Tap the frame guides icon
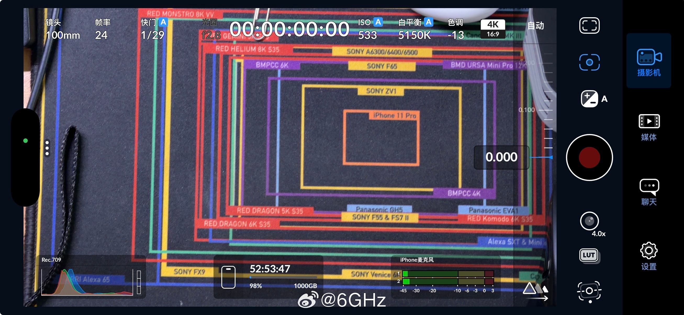 click(589, 25)
